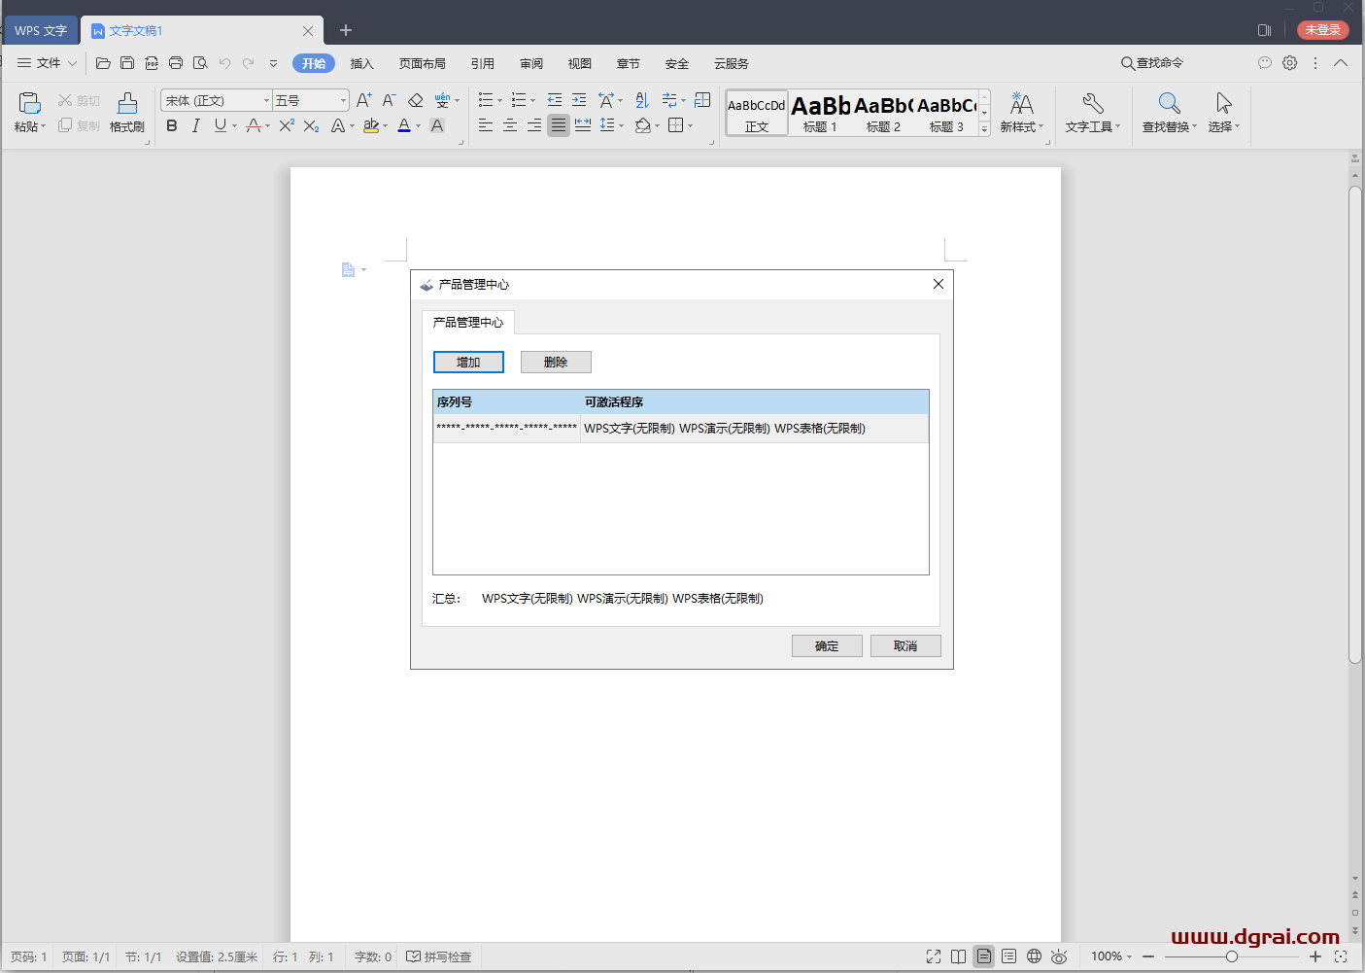Click the 增加 button in 产品管理中心
1365x973 pixels.
tap(468, 362)
